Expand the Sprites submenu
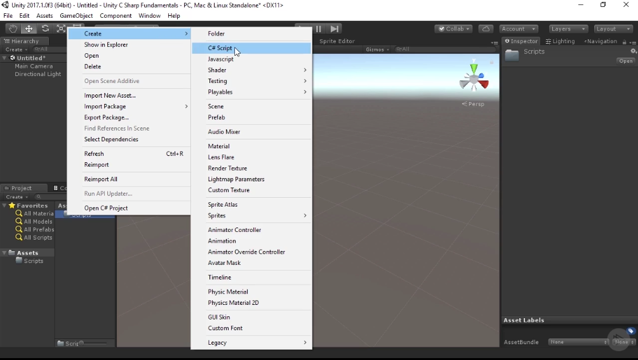Viewport: 638px width, 360px height. coord(251,215)
